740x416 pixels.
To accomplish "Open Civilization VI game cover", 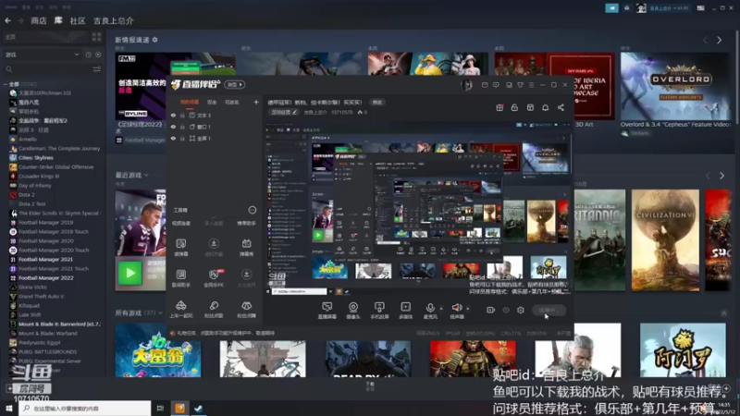I will tap(665, 240).
